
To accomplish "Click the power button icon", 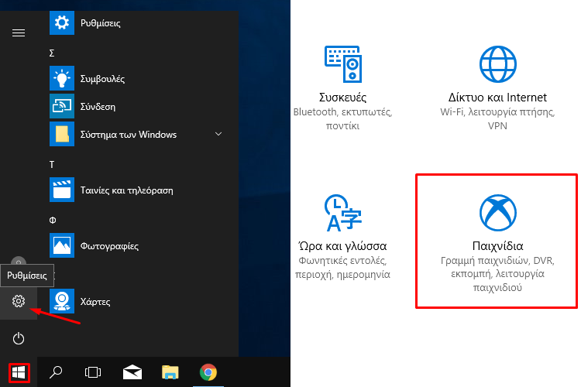I will (19, 338).
